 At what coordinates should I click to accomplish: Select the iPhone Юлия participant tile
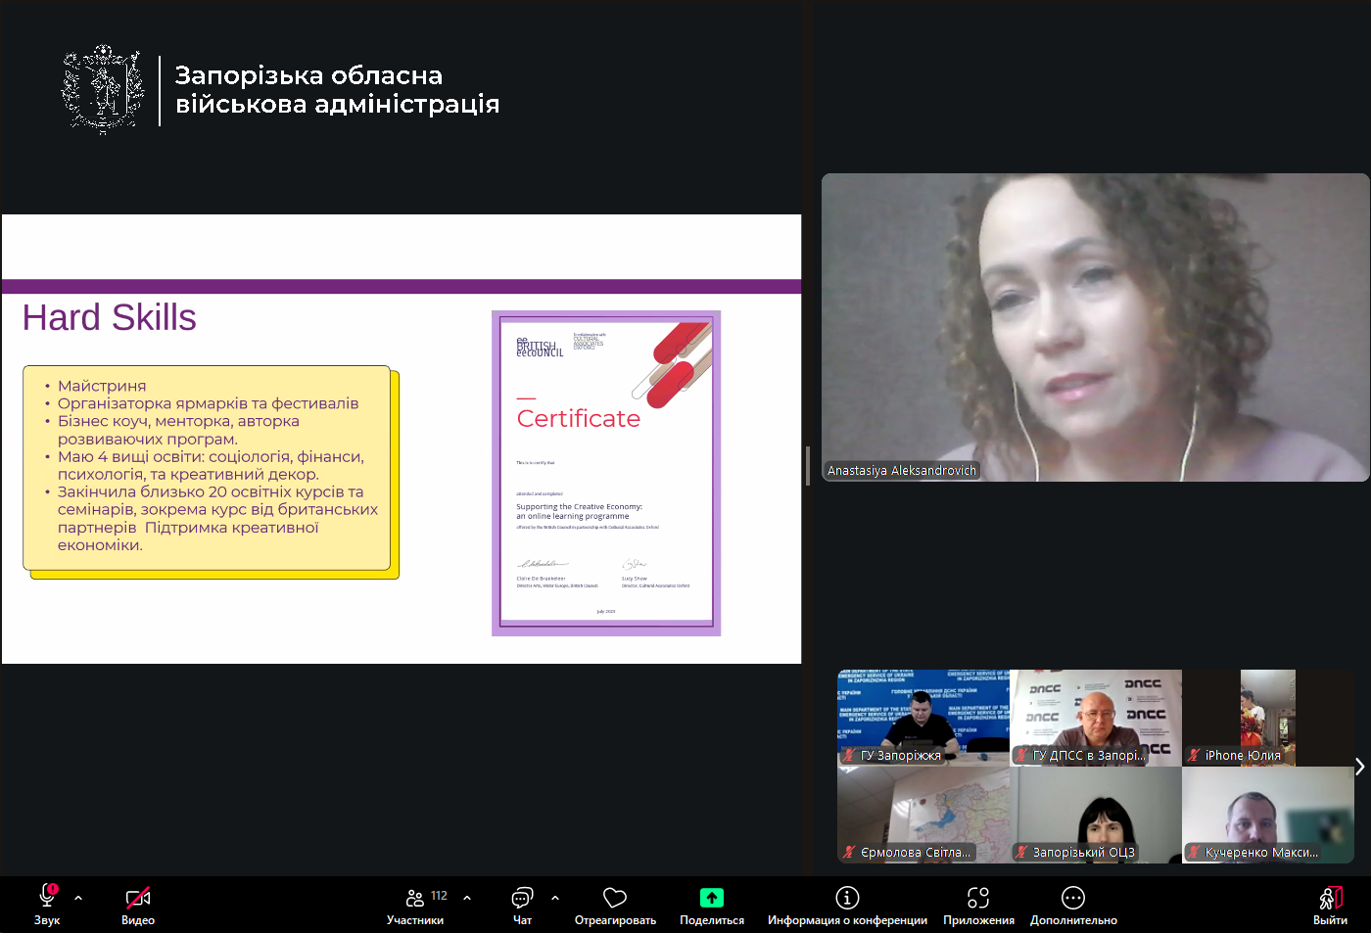(x=1267, y=717)
